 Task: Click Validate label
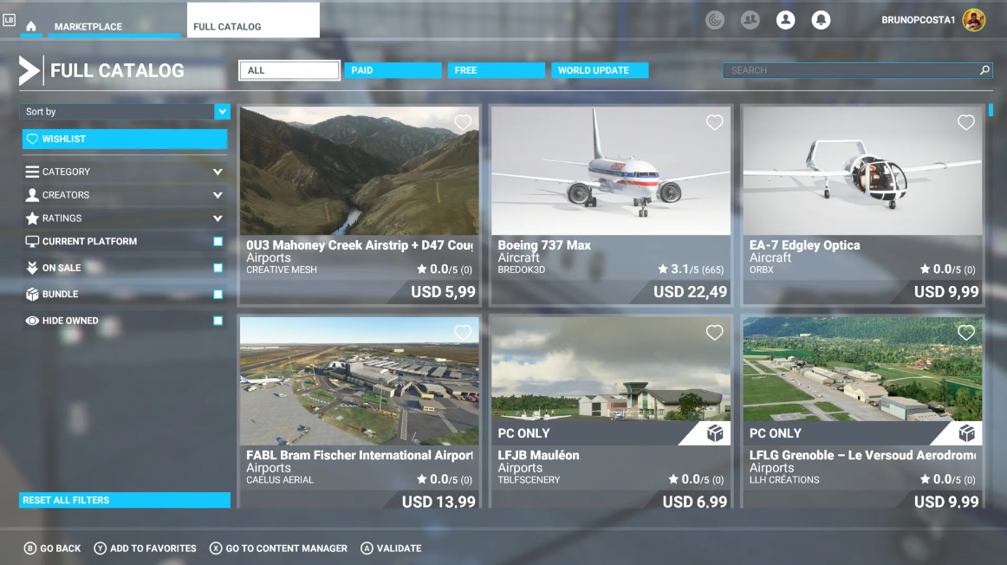coord(399,549)
